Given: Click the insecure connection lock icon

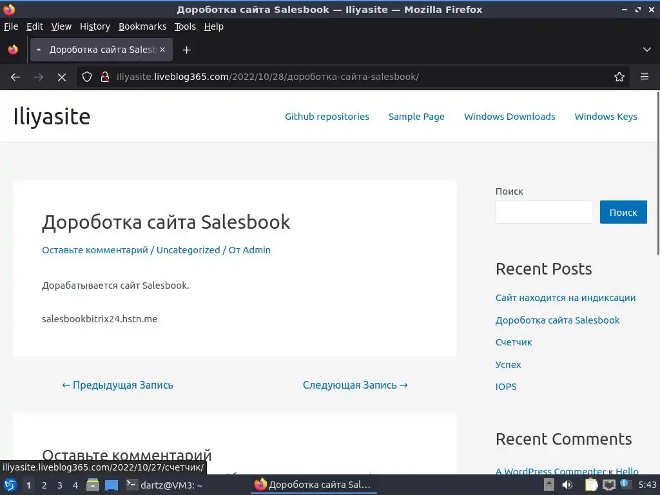Looking at the screenshot, I should 105,77.
